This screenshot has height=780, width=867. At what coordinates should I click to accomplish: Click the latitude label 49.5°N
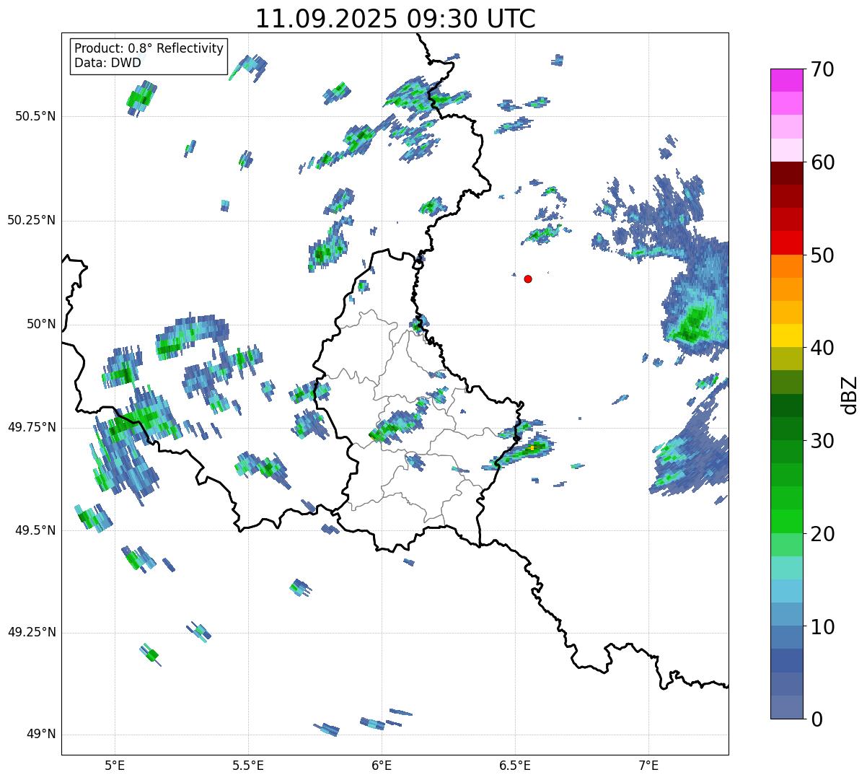(x=35, y=530)
